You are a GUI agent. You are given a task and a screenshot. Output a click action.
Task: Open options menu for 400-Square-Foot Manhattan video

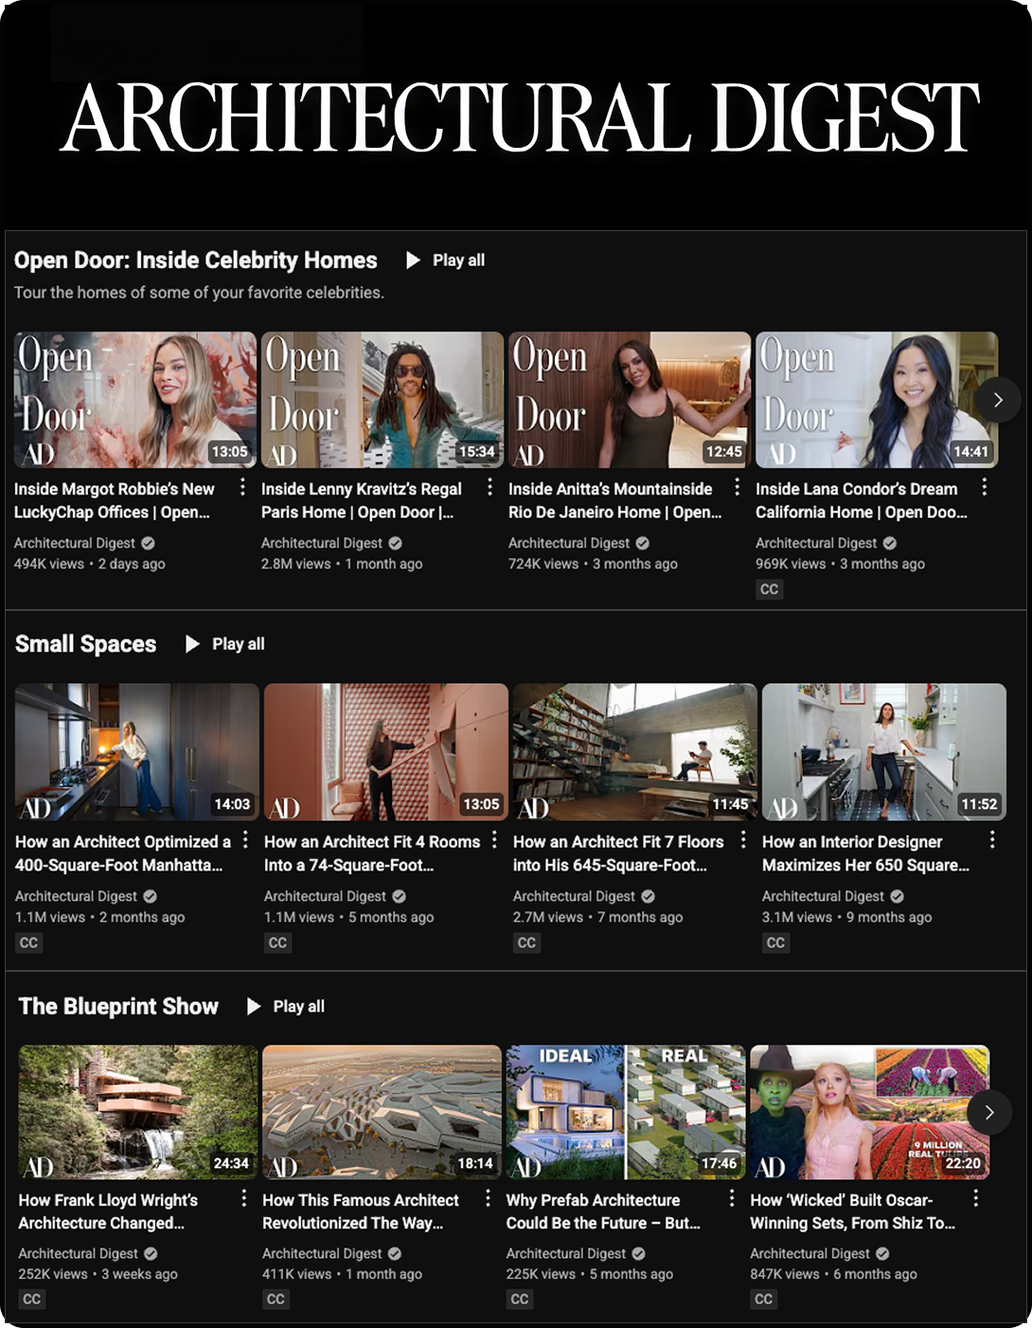[245, 839]
